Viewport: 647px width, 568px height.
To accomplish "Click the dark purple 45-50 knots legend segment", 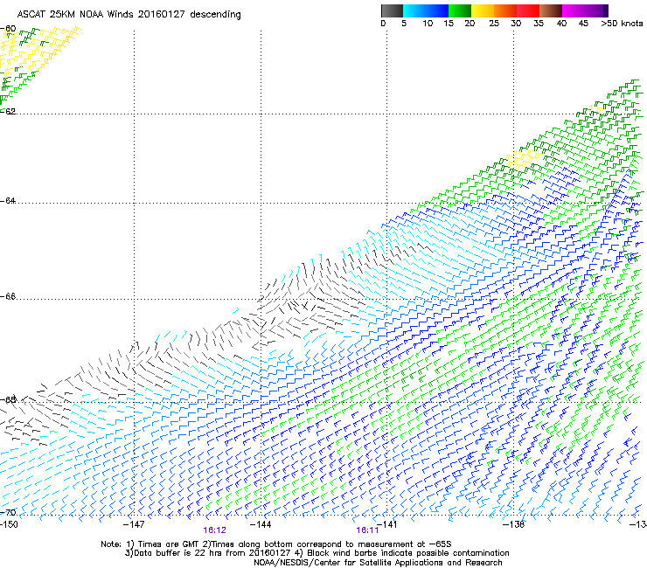I will coord(596,10).
